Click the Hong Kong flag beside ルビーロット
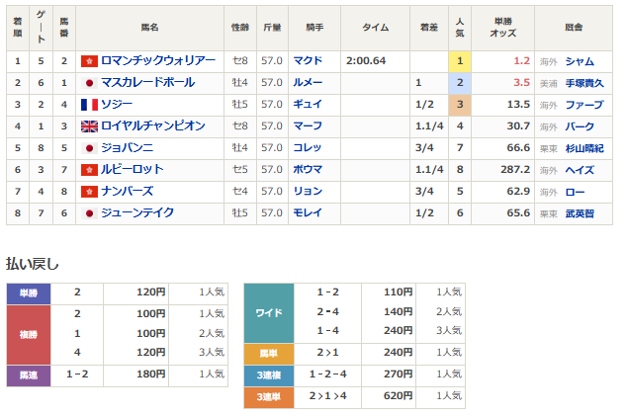This screenshot has height=416, width=627. pyautogui.click(x=89, y=170)
